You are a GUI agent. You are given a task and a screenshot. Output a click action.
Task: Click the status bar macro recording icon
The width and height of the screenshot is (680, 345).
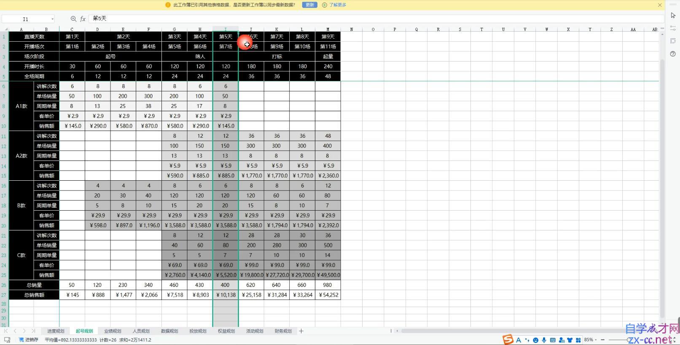coord(7,340)
